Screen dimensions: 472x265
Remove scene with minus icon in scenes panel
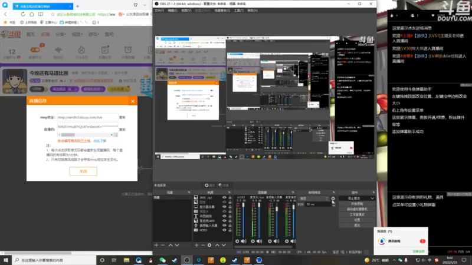tap(163, 245)
